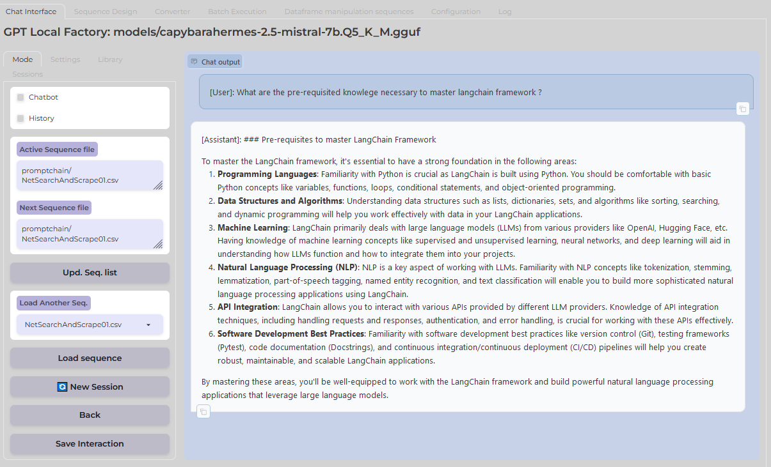This screenshot has width=771, height=467.
Task: Click the Back button
Action: [x=90, y=415]
